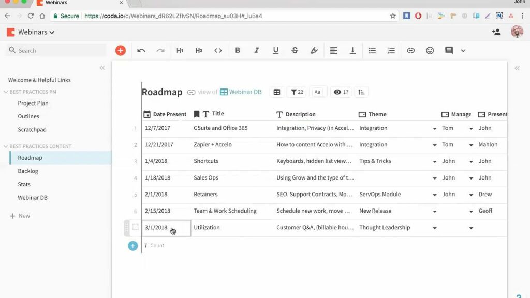Open the user profile avatar
Image resolution: width=530 pixels, height=298 pixels.
point(517,32)
